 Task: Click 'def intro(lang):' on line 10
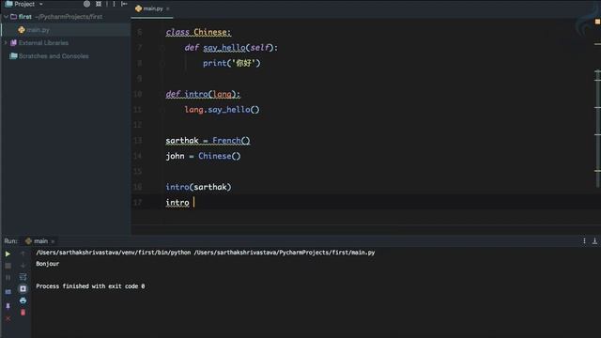coord(203,94)
